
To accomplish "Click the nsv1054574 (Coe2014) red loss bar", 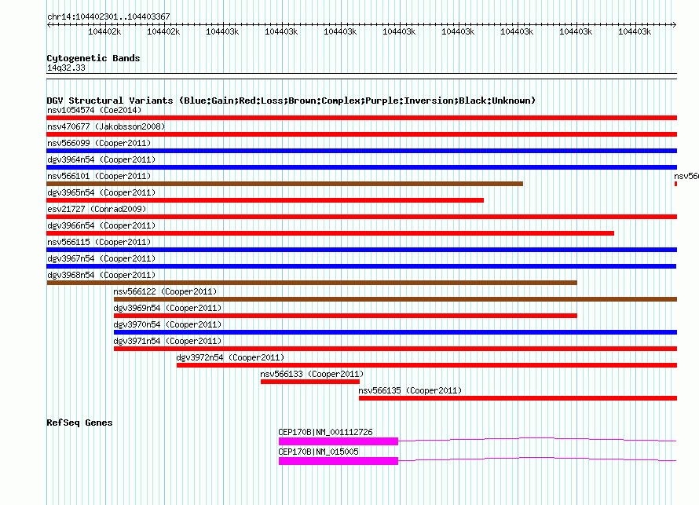I will click(361, 118).
